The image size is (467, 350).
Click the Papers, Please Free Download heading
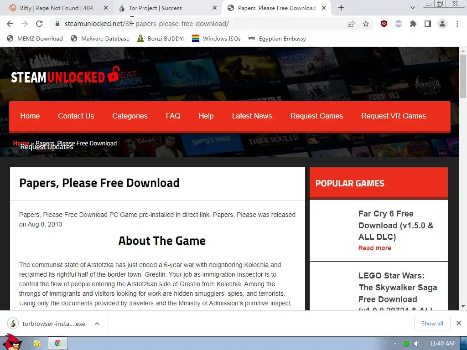99,183
